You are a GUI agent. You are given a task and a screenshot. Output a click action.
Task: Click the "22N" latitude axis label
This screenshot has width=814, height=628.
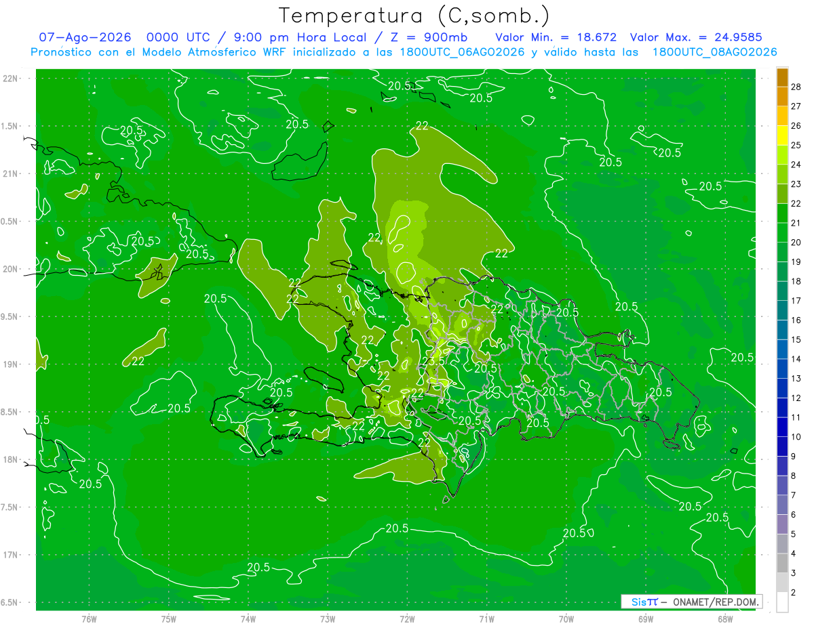pyautogui.click(x=12, y=79)
